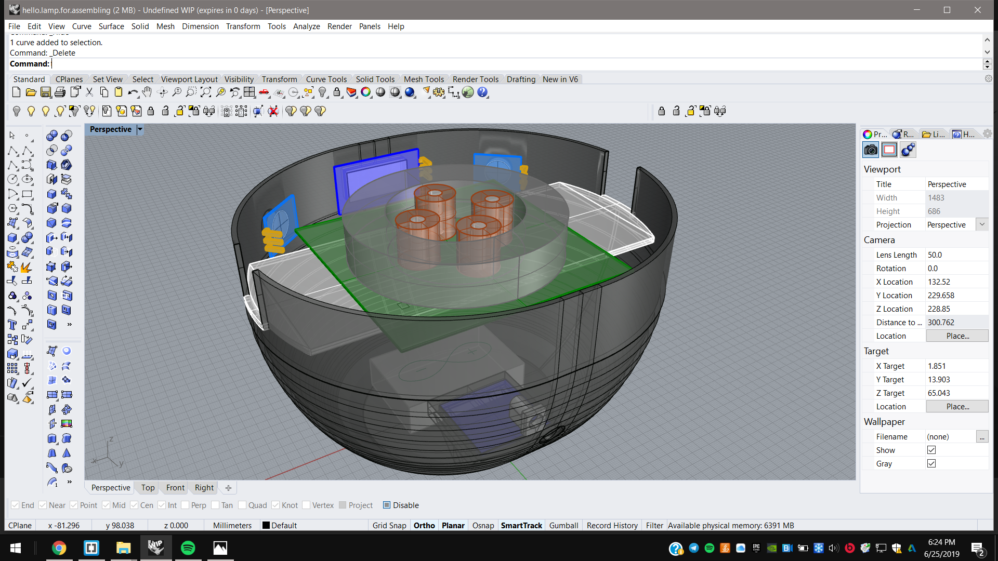Open the Analyze menu
998x561 pixels.
tap(306, 26)
